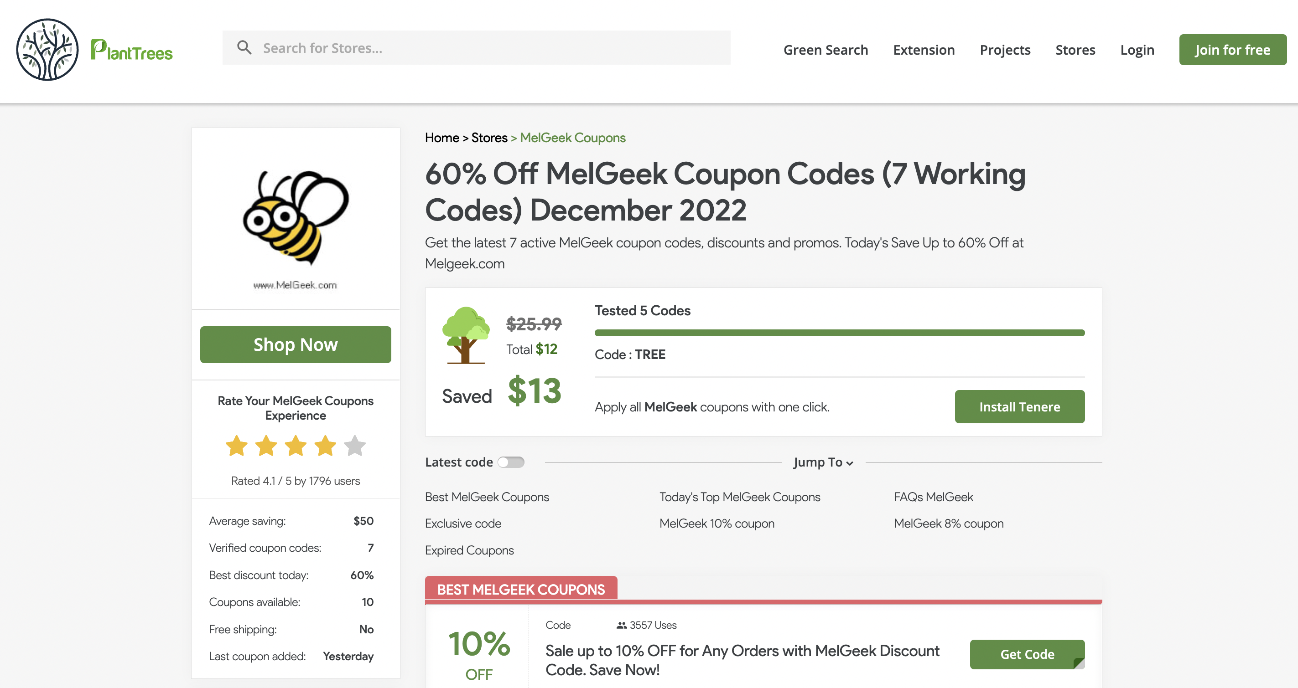This screenshot has height=688, width=1298.
Task: Click the users icon beside 3557 Uses
Action: click(x=621, y=625)
